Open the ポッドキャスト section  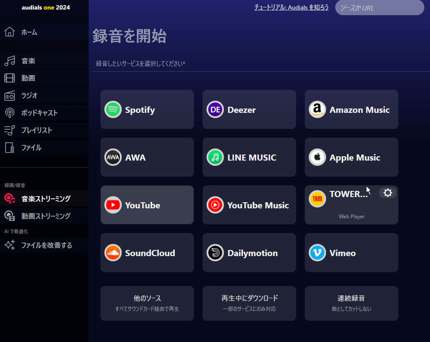(44, 113)
